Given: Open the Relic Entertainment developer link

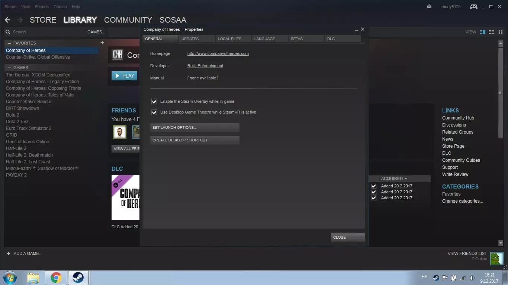Looking at the screenshot, I should point(205,66).
